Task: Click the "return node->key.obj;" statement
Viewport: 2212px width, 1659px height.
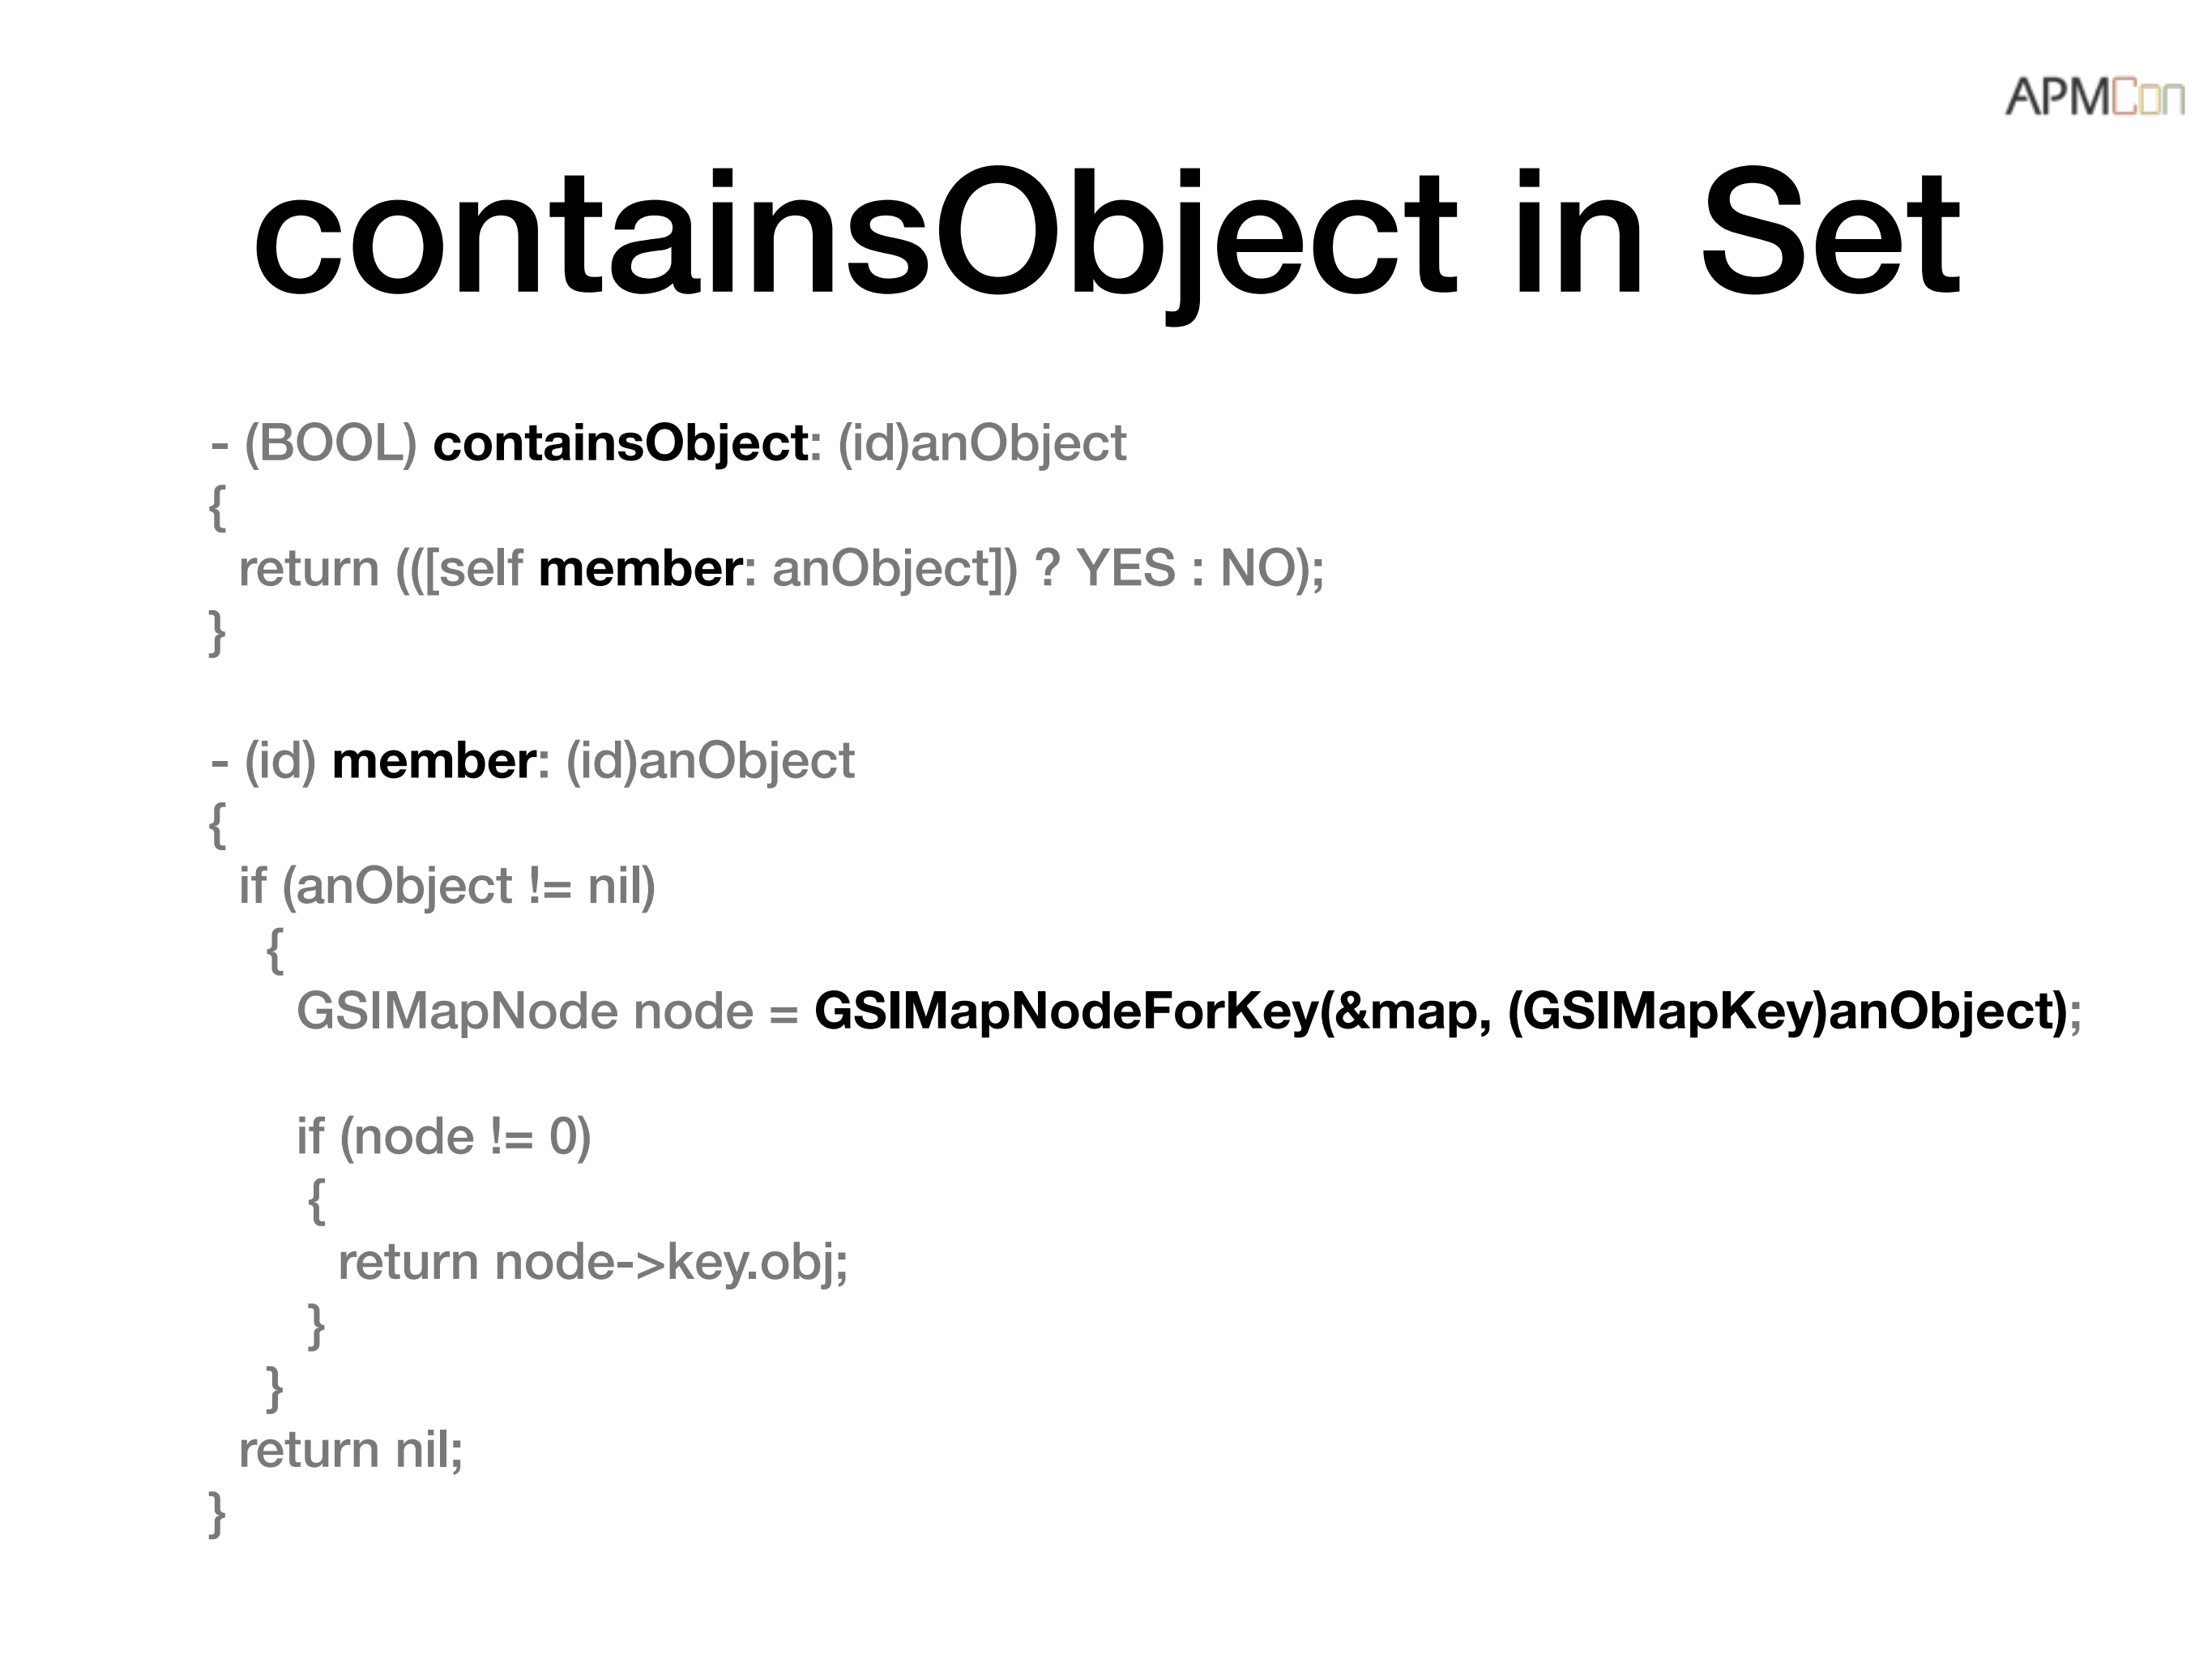Action: point(593,1262)
